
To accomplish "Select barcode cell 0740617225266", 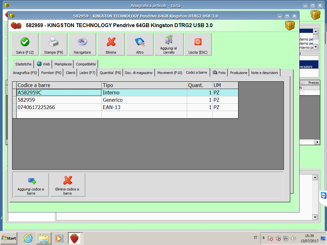I will (59, 107).
